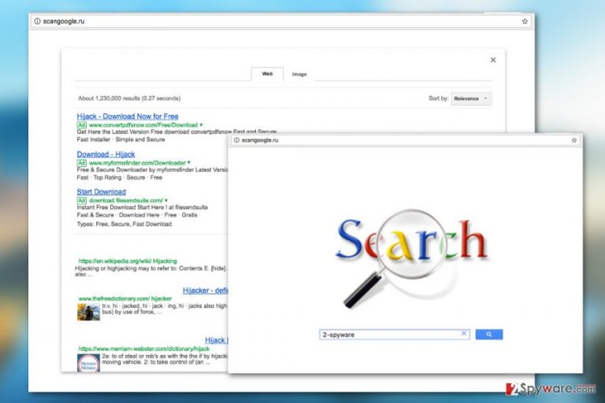Screen dimensions: 605x403
Task: Click the 'Sort by:' label
Action: click(x=438, y=98)
